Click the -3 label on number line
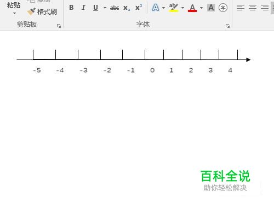Viewport: 274px width, 209px height. click(x=84, y=70)
